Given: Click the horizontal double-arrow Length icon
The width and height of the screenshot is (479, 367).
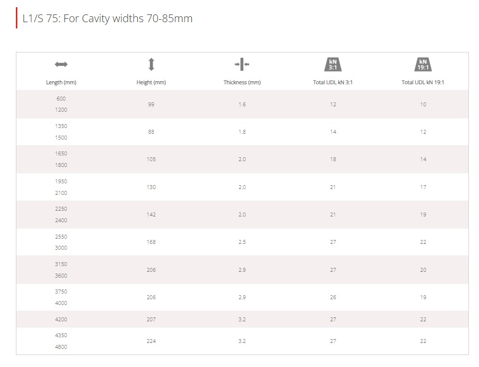Looking at the screenshot, I should (61, 64).
